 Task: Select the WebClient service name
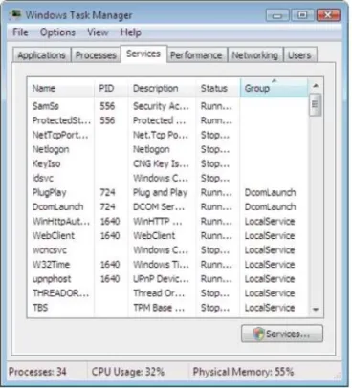click(54, 235)
